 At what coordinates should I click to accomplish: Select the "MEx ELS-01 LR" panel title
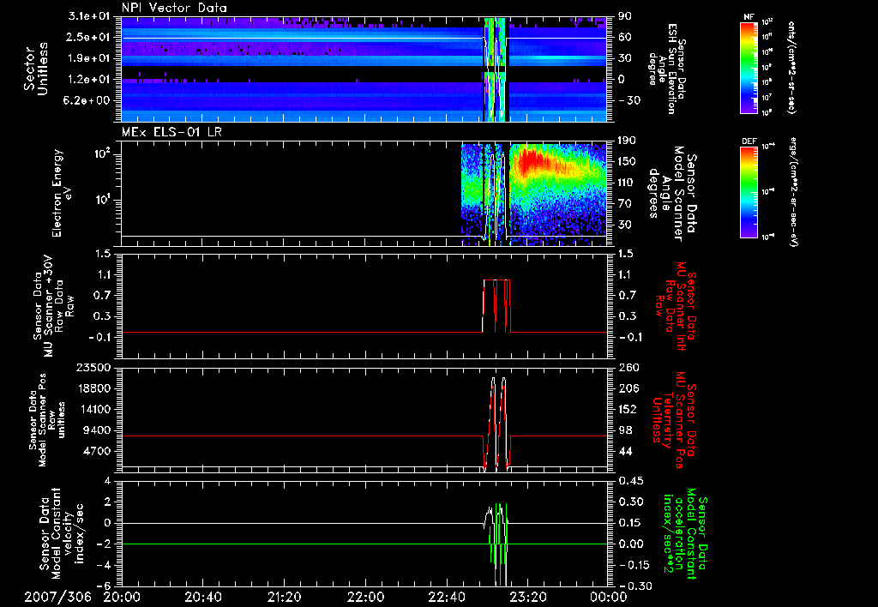pyautogui.click(x=173, y=132)
